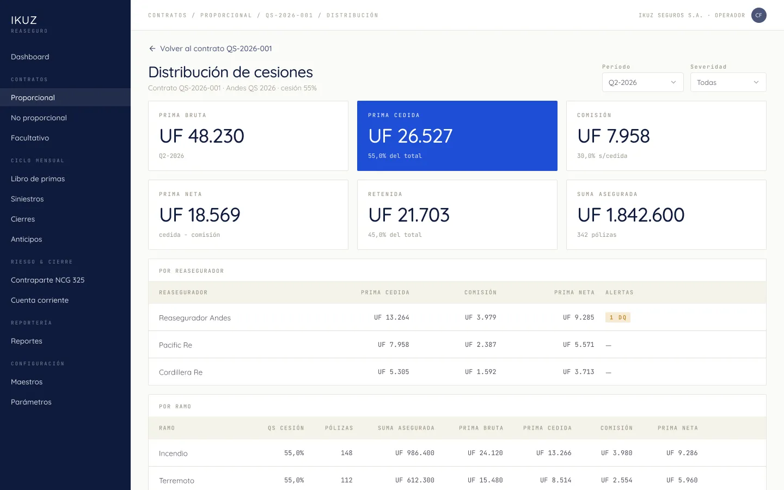Click the 1 DQ alert badge
Image resolution: width=784 pixels, height=490 pixels.
[x=618, y=317]
